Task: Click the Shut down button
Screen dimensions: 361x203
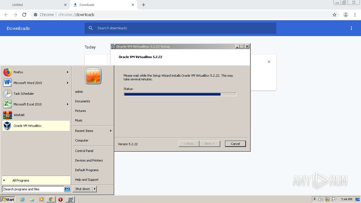Action: (x=83, y=189)
